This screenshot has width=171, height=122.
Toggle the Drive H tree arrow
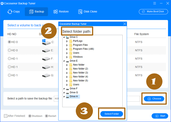coord(64,96)
